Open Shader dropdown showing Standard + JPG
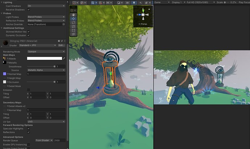Viewport: 250px width, 149px height. point(38,45)
